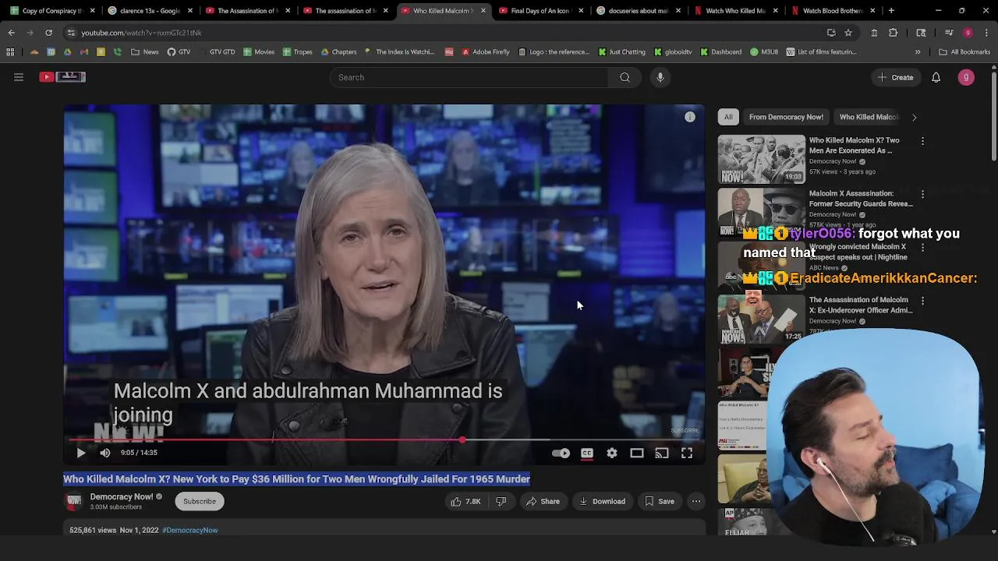Open YouTube guide hamburger menu
Image resolution: width=998 pixels, height=561 pixels.
point(19,77)
